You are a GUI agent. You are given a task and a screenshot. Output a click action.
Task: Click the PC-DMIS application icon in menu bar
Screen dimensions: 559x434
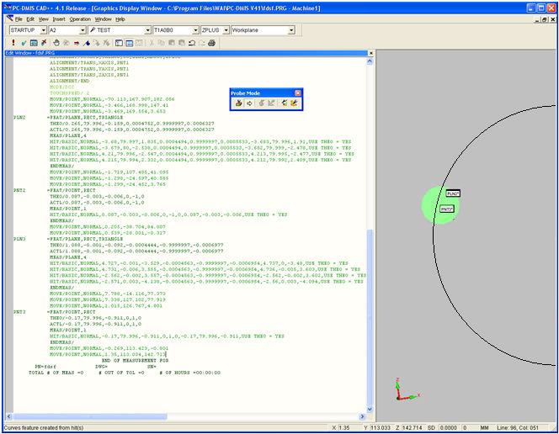tap(9, 19)
